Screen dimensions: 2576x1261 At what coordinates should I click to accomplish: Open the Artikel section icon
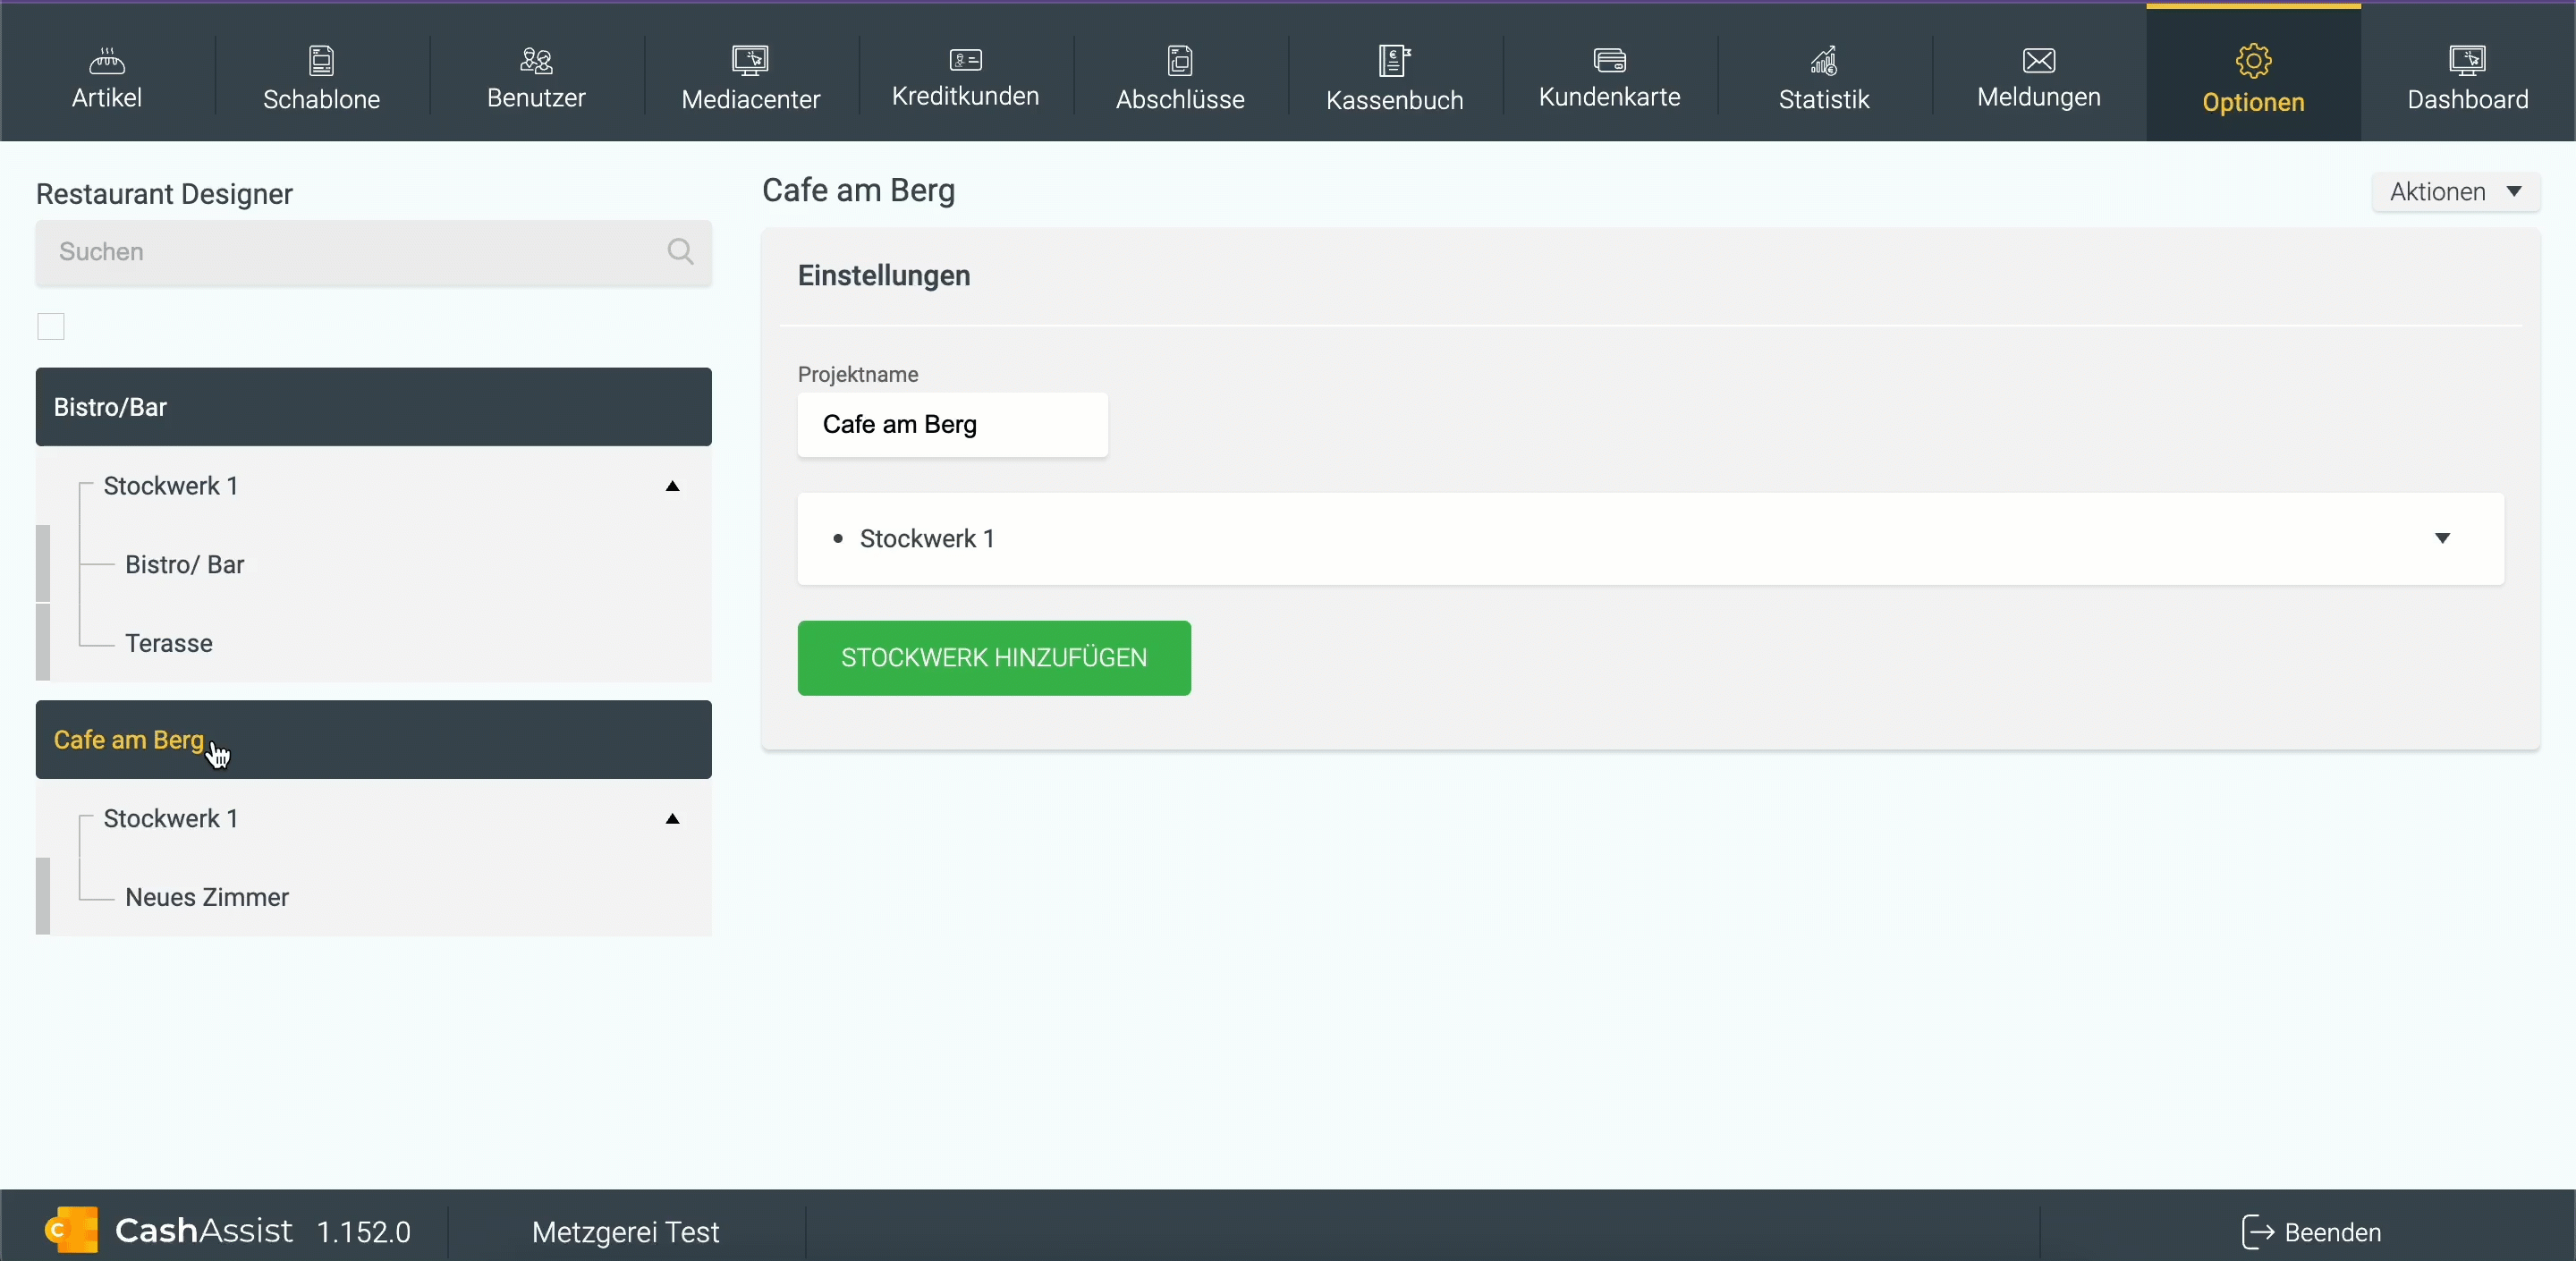[x=106, y=61]
